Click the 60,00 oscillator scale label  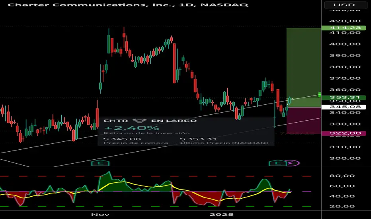342,186
